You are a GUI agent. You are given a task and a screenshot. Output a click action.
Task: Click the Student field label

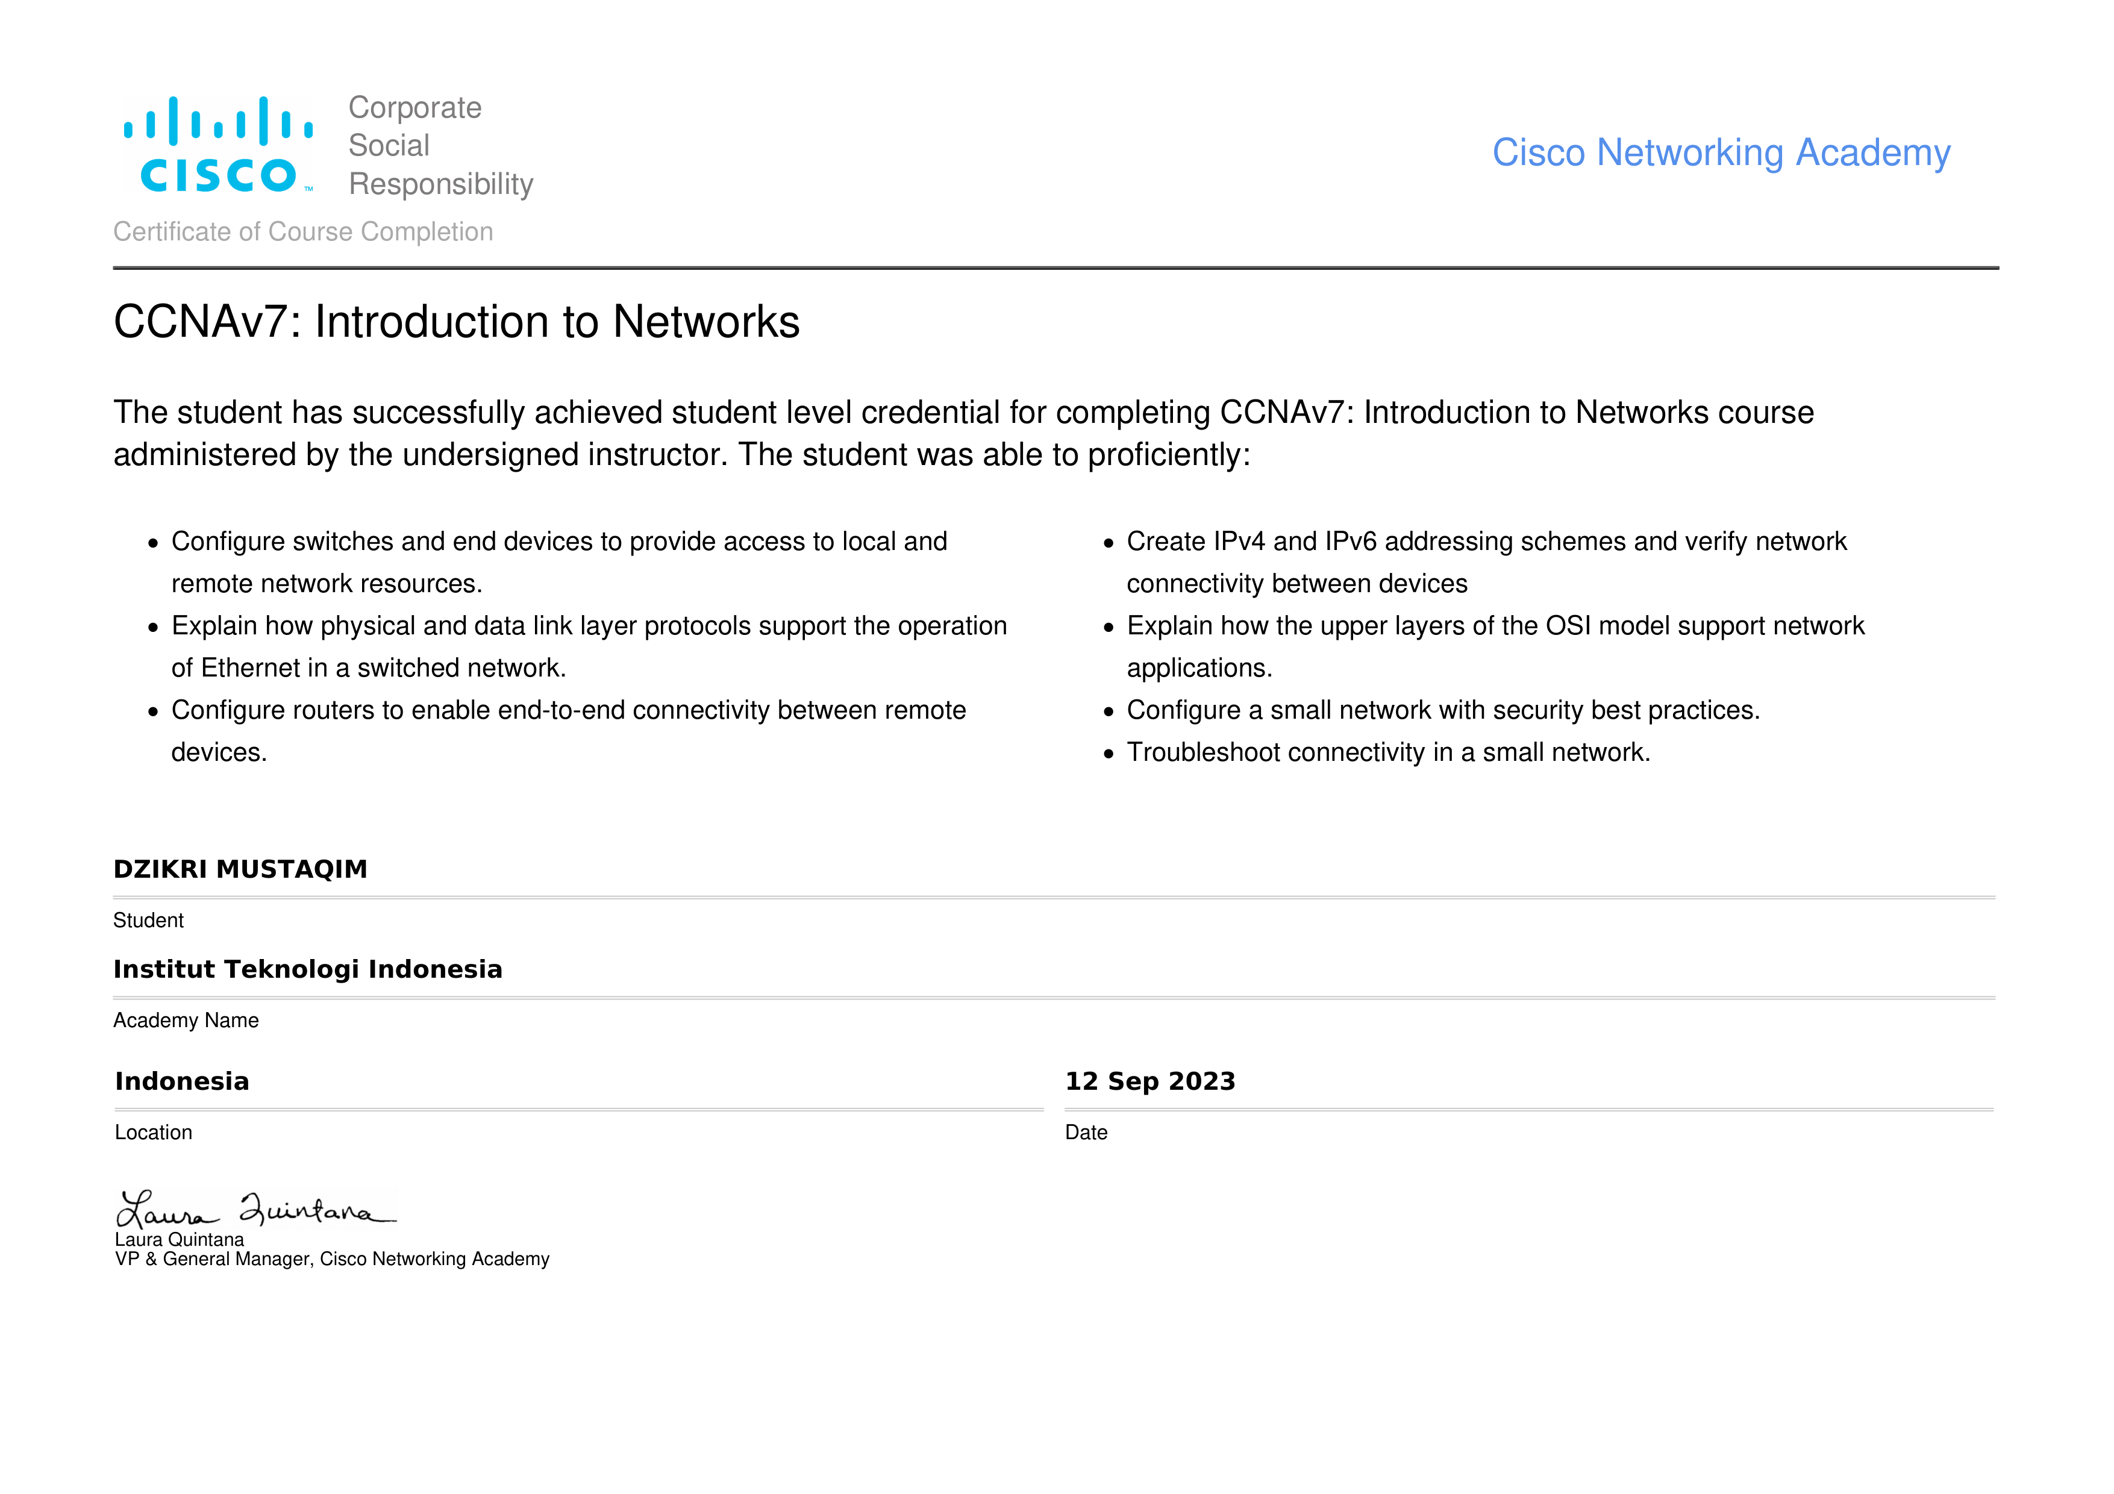pyautogui.click(x=148, y=920)
